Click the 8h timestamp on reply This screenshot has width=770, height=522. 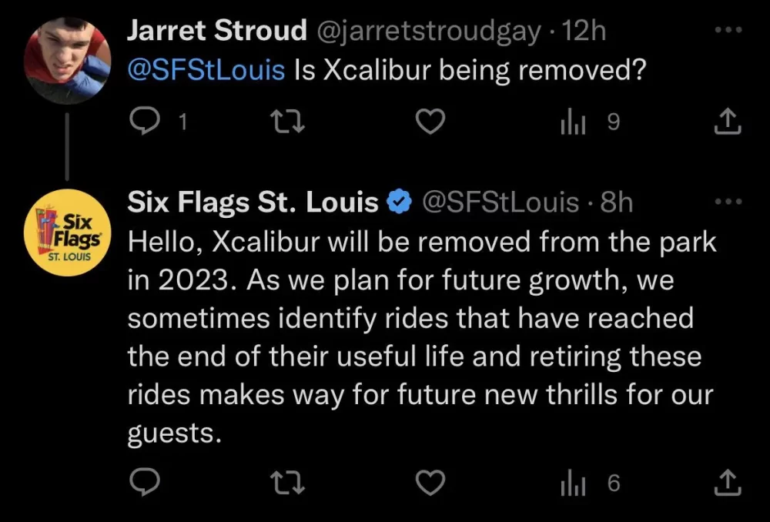pos(616,202)
